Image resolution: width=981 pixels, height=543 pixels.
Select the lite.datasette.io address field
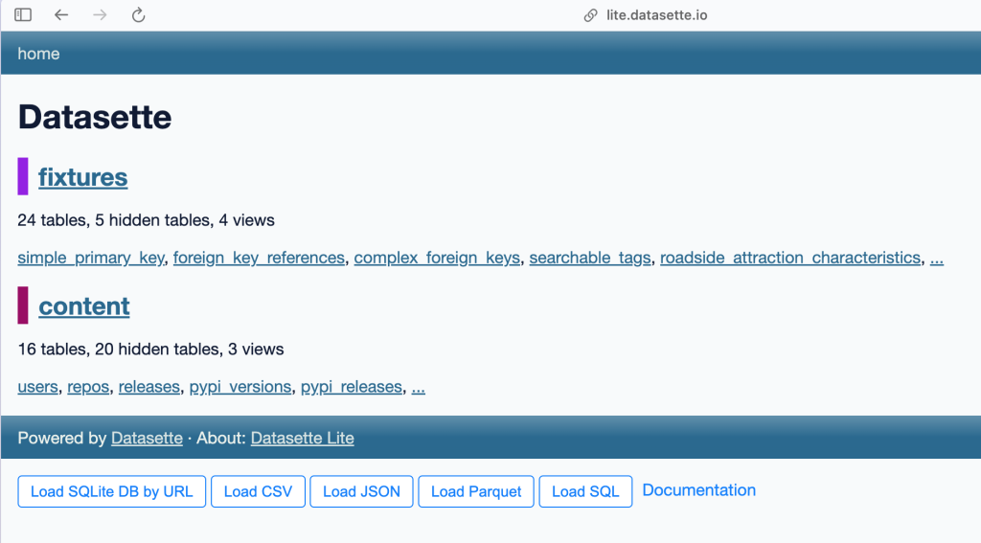656,15
